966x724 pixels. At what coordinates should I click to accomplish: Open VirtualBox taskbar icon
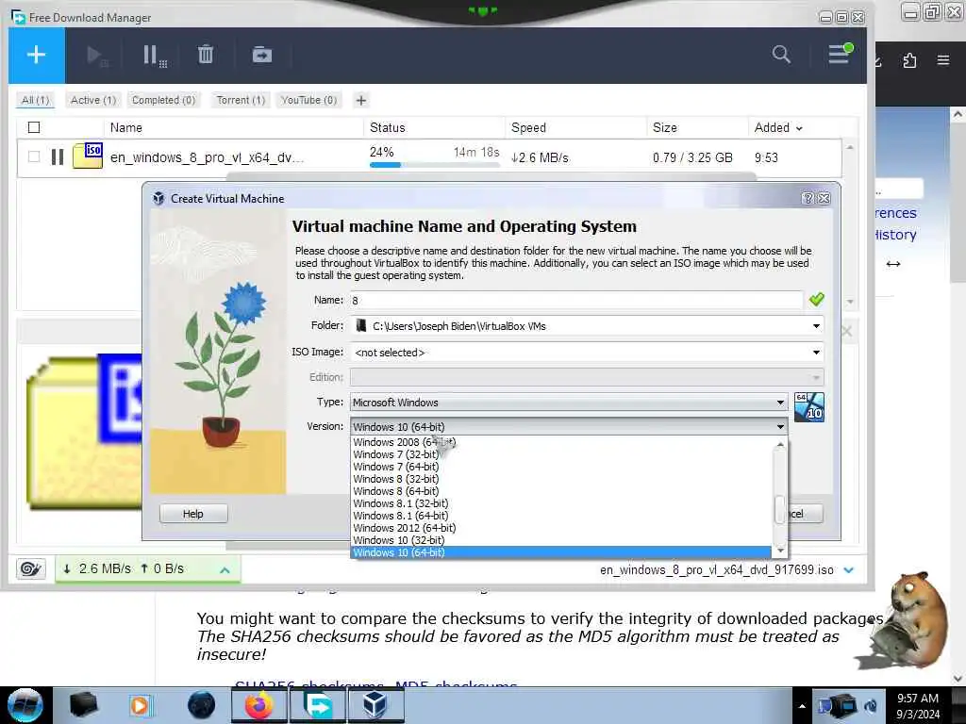click(x=375, y=705)
